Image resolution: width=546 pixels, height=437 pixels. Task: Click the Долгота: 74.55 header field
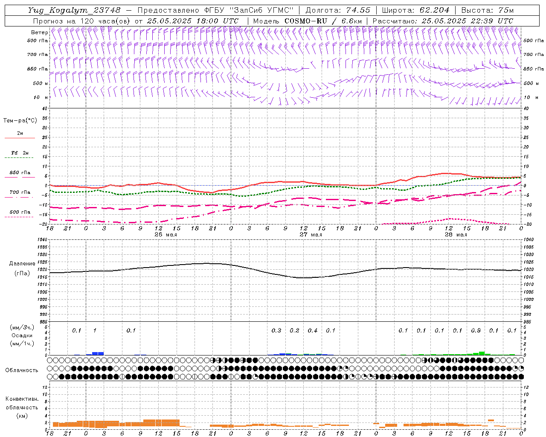[338, 10]
